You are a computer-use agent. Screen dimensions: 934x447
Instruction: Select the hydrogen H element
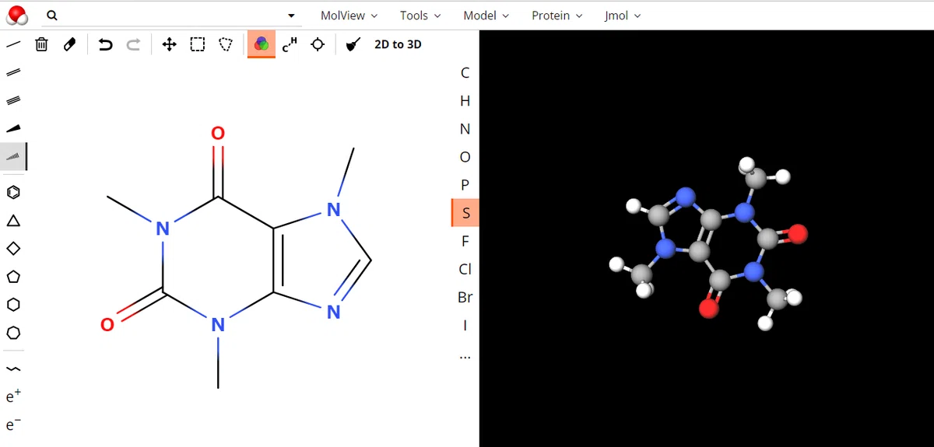coord(465,101)
